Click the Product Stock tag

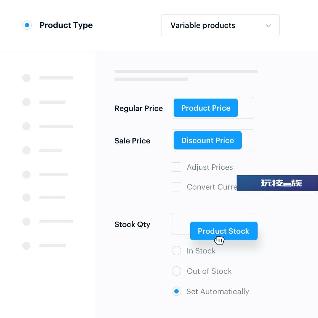[x=224, y=231]
